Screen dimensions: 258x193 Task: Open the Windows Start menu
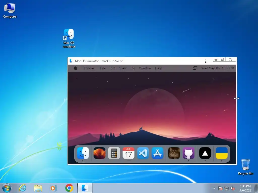pyautogui.click(x=7, y=188)
